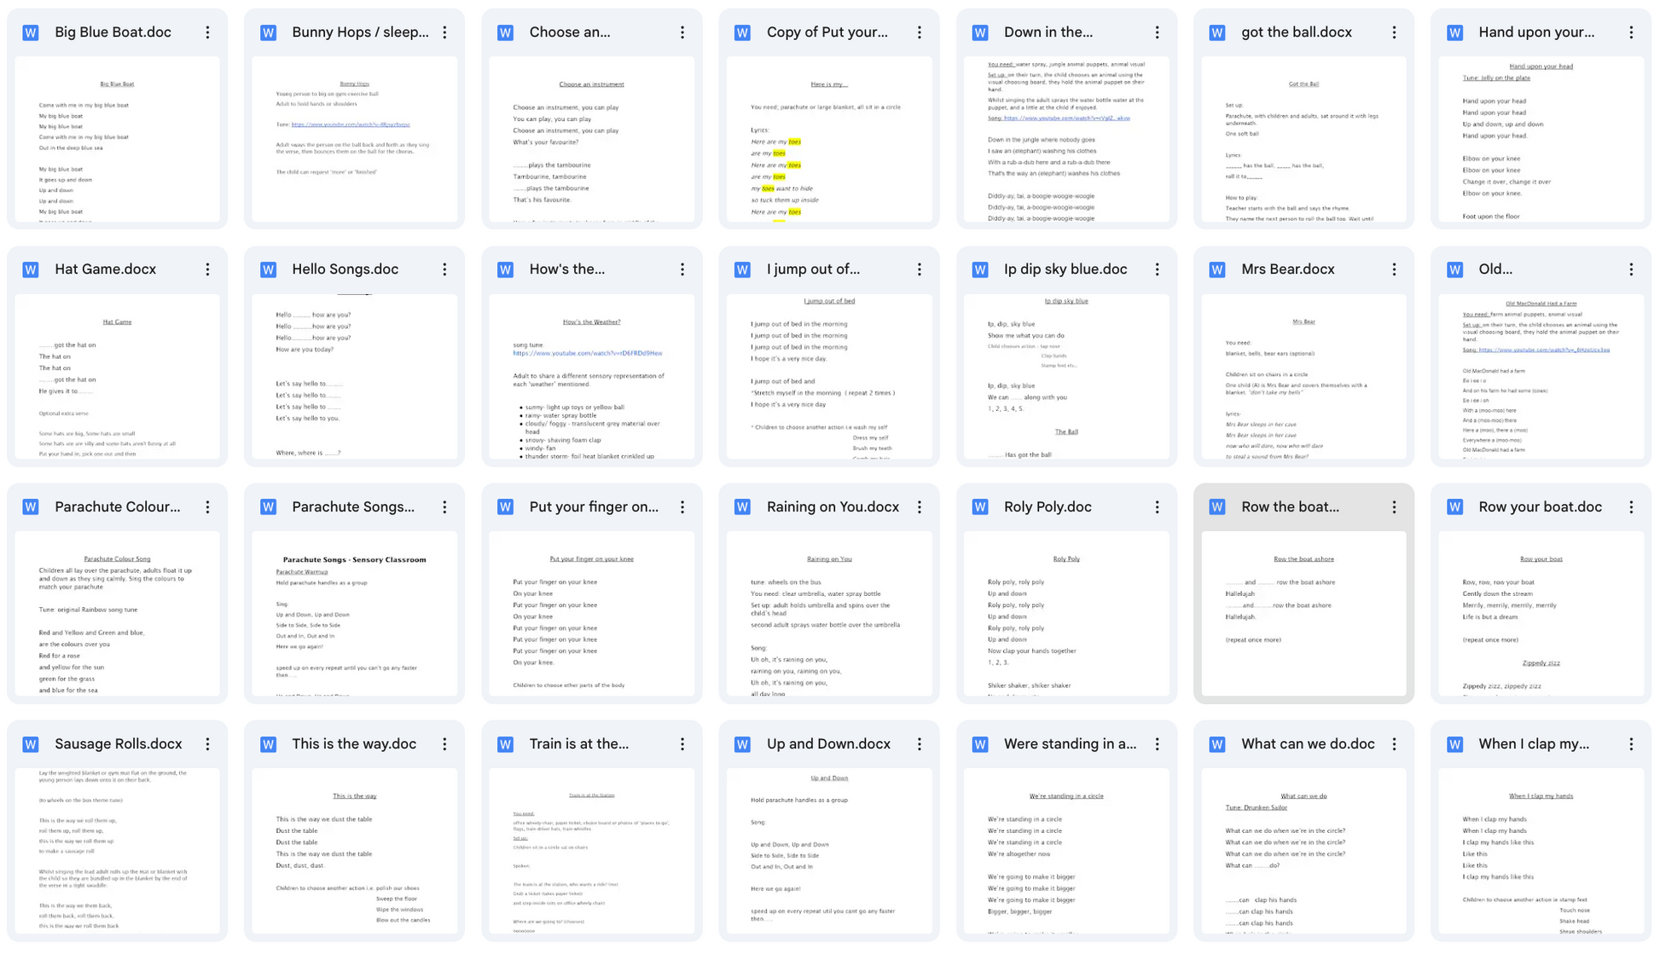
Task: Open the Parachute Colour Song document preview
Action: point(117,614)
